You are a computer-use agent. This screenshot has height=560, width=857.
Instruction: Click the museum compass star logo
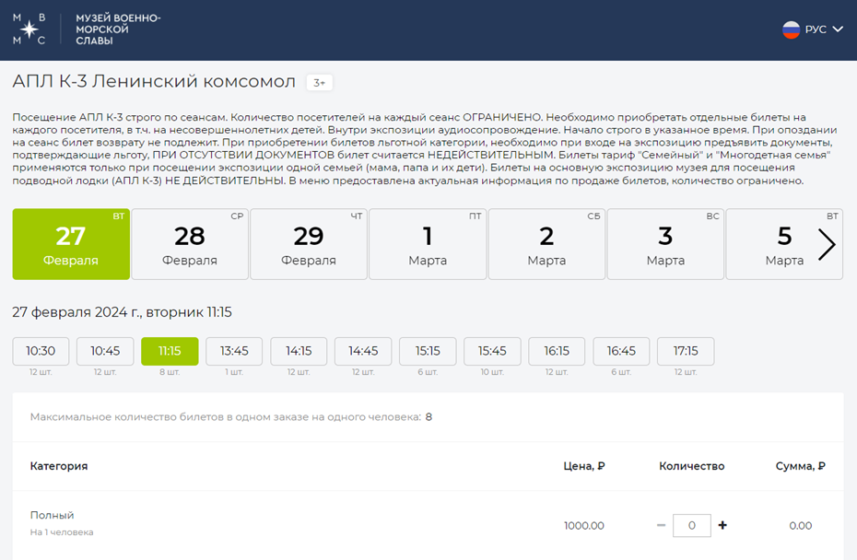coord(29,29)
